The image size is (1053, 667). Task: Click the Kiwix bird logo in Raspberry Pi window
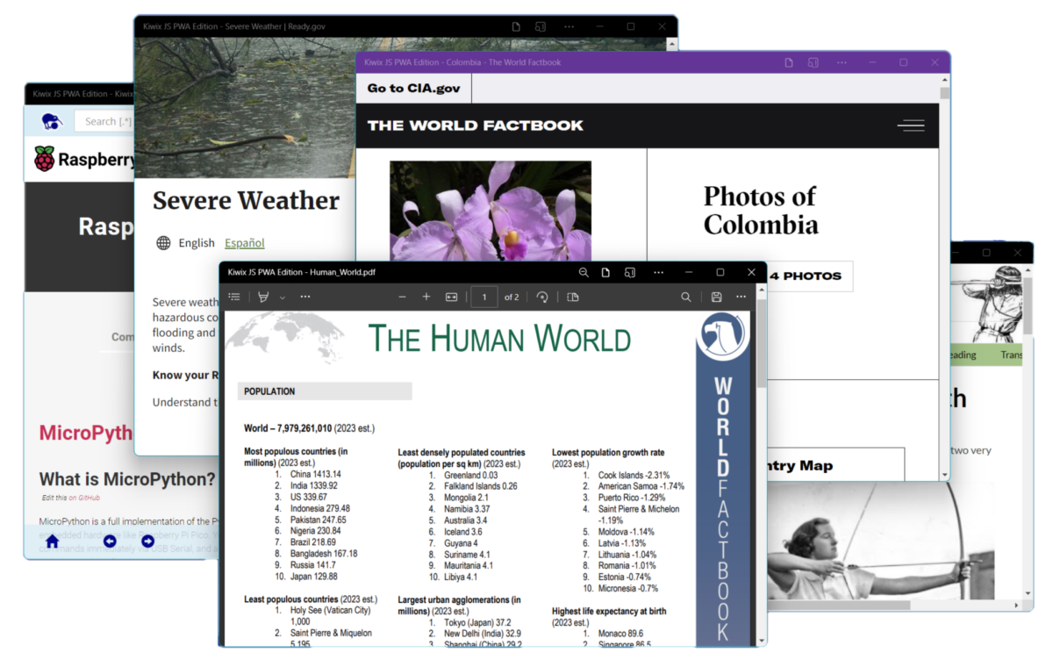click(52, 120)
